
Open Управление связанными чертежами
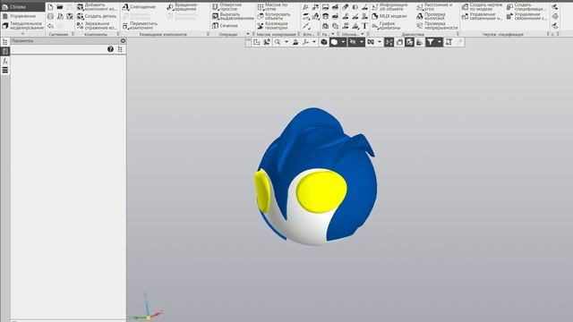[x=481, y=16]
